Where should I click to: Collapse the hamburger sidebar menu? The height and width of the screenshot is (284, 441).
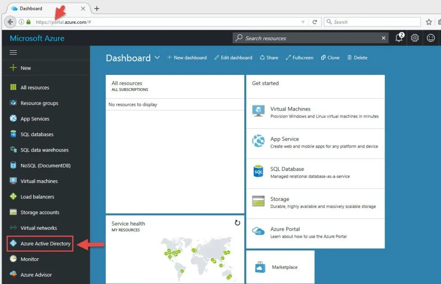point(13,52)
